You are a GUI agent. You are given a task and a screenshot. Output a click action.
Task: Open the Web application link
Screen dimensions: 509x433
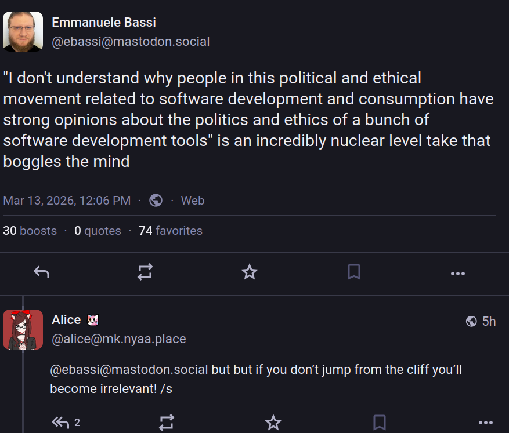pos(193,201)
